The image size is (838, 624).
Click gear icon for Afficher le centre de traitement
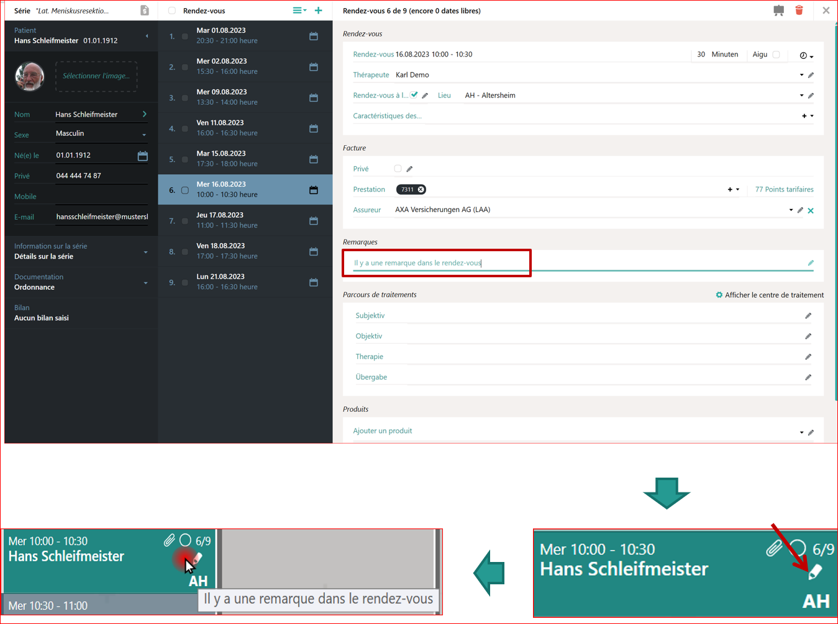719,295
